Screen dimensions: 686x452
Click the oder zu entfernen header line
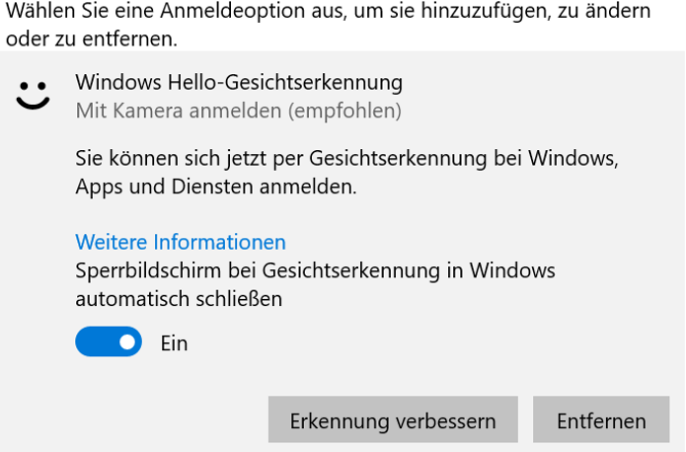click(x=91, y=39)
